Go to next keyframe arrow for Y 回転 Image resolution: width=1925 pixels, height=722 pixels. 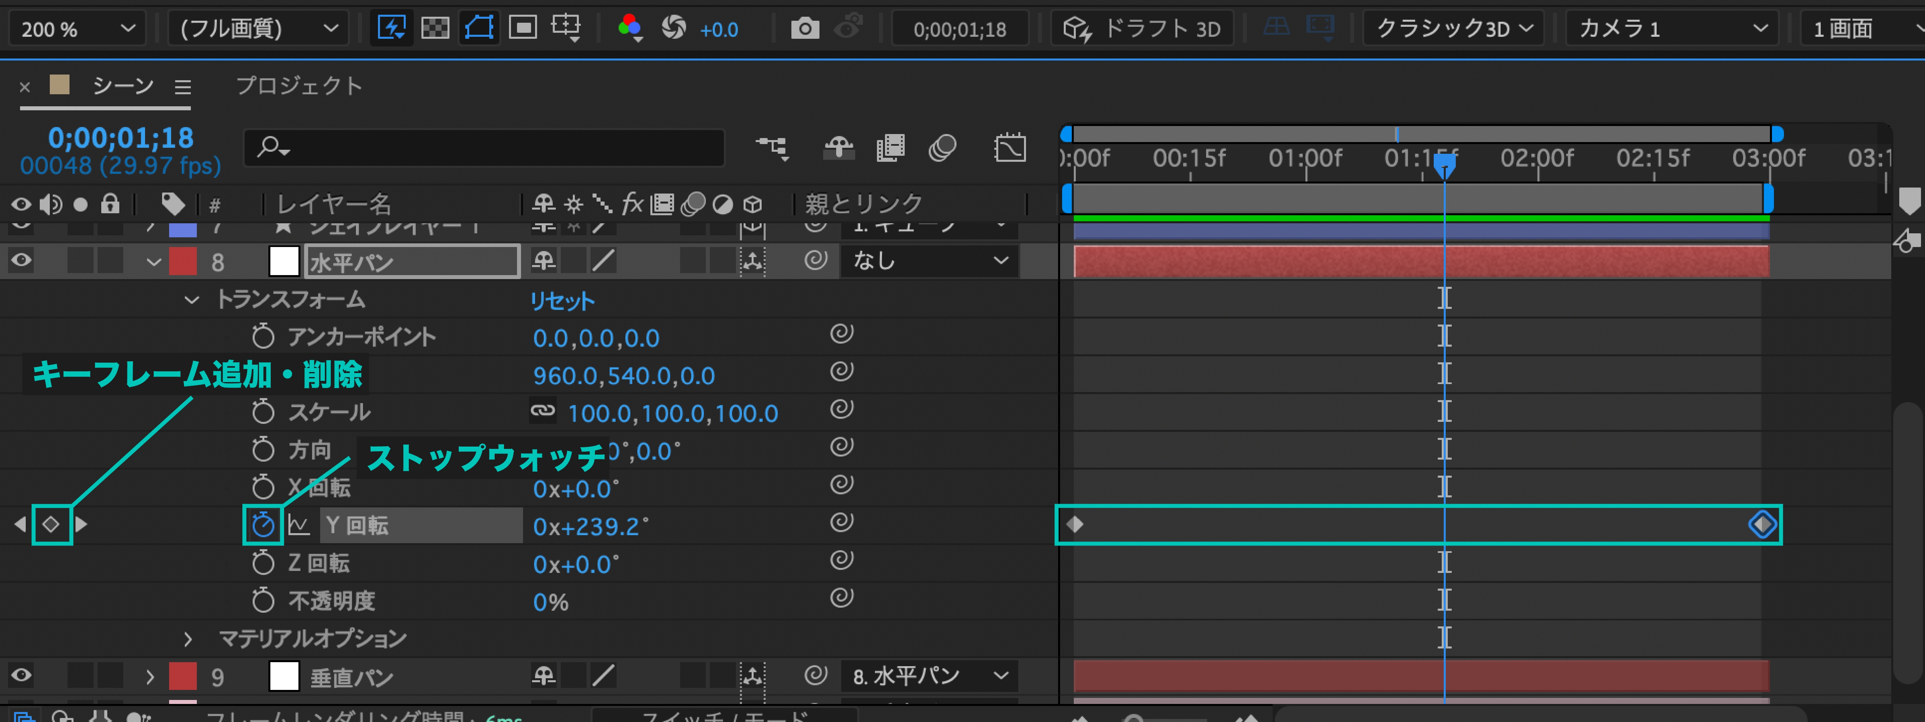82,525
